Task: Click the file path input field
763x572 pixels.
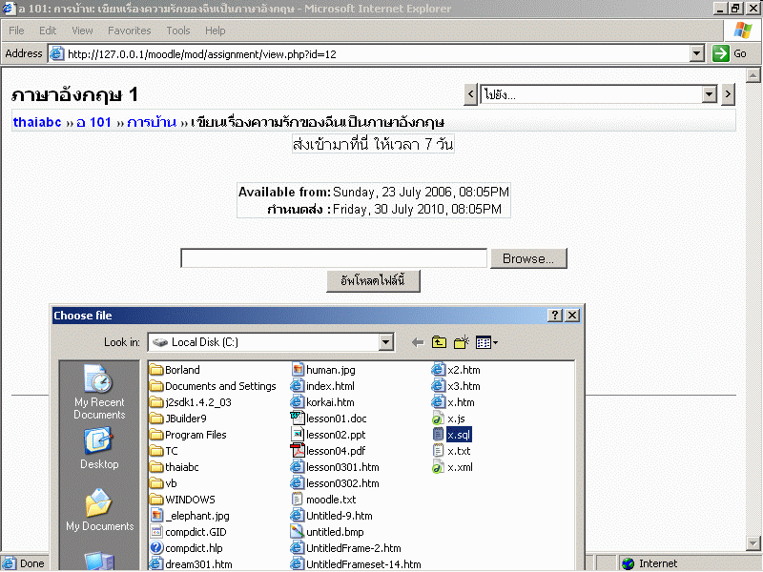Action: click(x=334, y=258)
